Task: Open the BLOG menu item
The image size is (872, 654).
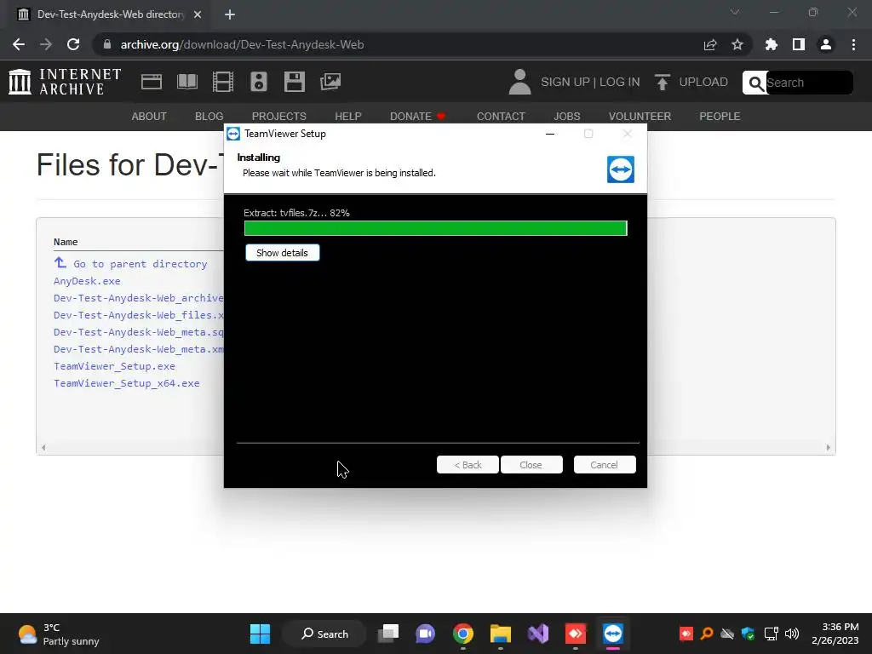Action: [x=209, y=116]
